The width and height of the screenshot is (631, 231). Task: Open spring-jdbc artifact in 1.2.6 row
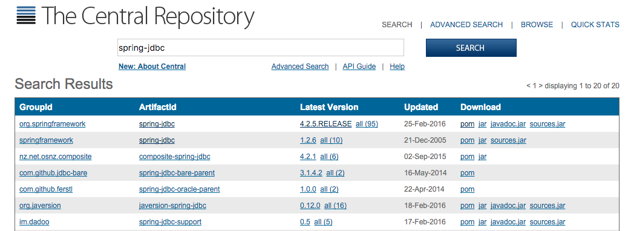click(x=157, y=140)
